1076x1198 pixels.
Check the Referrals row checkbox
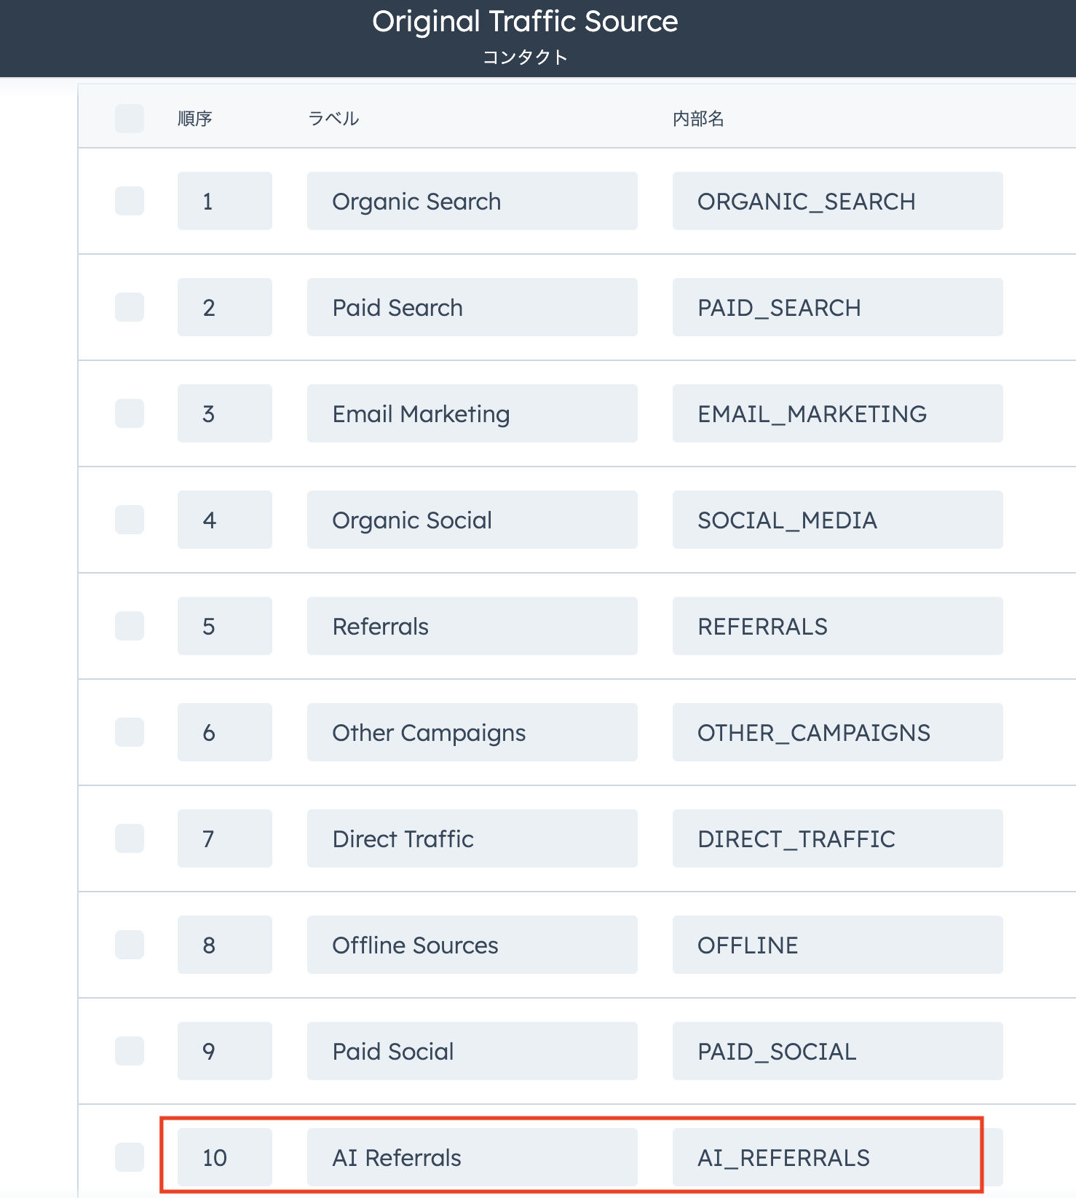tap(130, 626)
